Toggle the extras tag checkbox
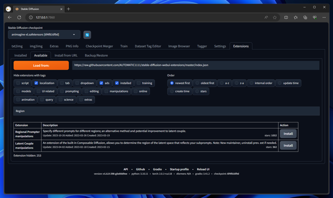This screenshot has width=333, height=198. point(81,100)
